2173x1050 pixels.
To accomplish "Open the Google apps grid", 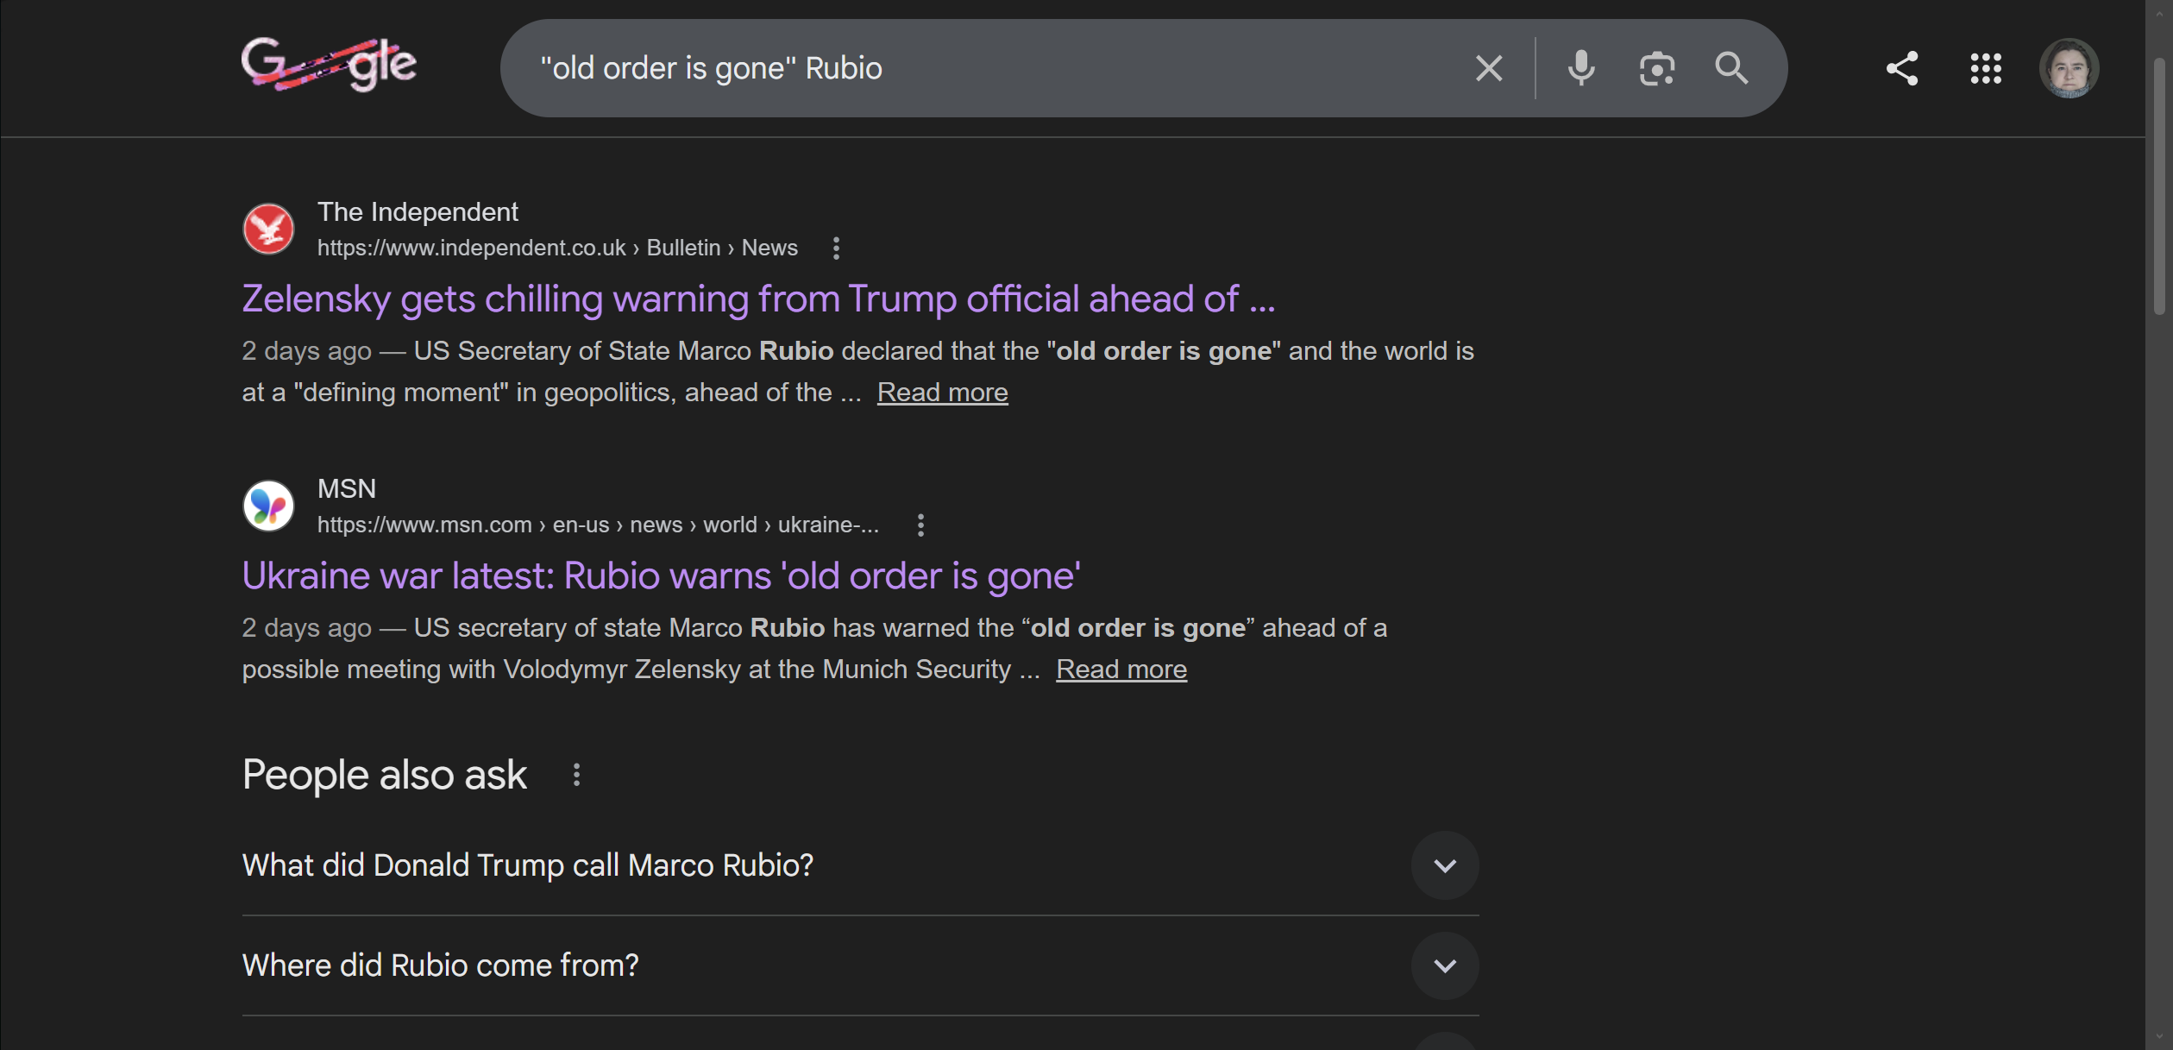I will coord(1985,68).
